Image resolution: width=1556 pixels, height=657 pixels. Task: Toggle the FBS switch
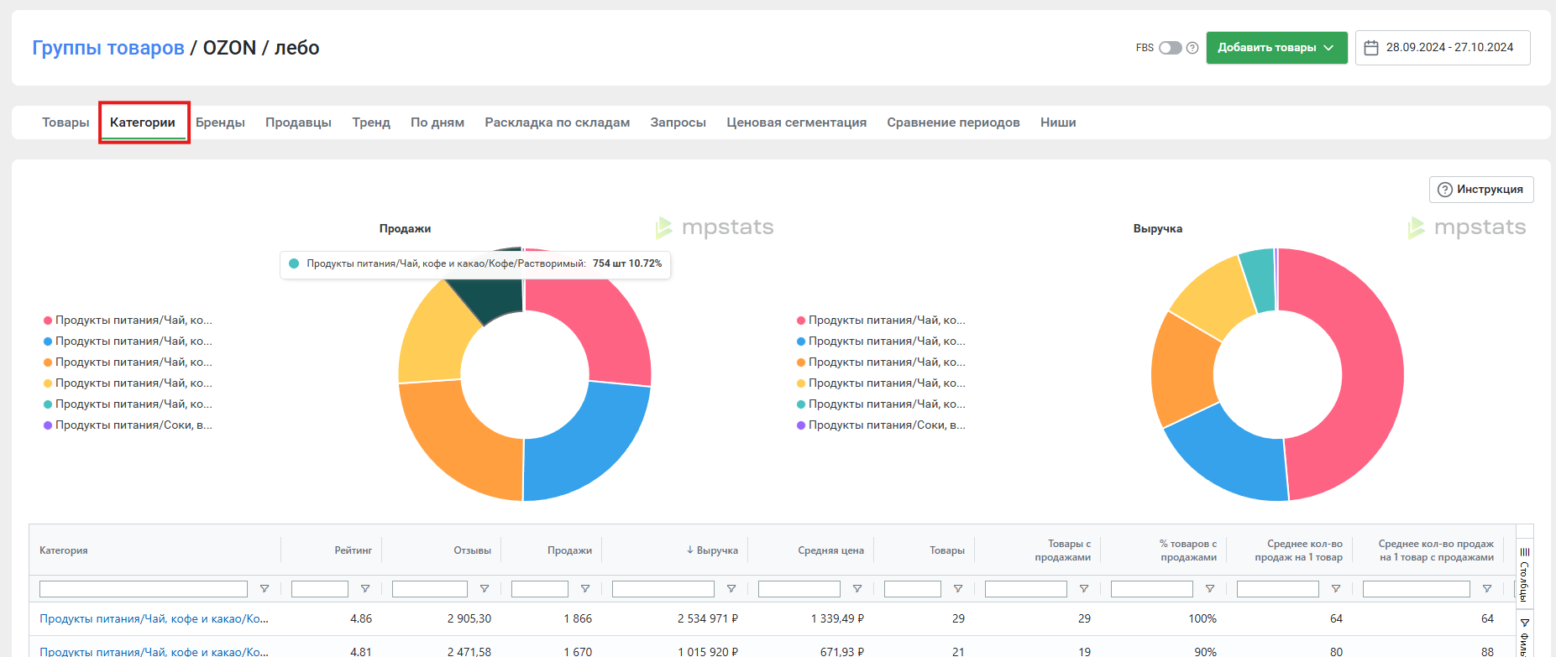coord(1171,48)
